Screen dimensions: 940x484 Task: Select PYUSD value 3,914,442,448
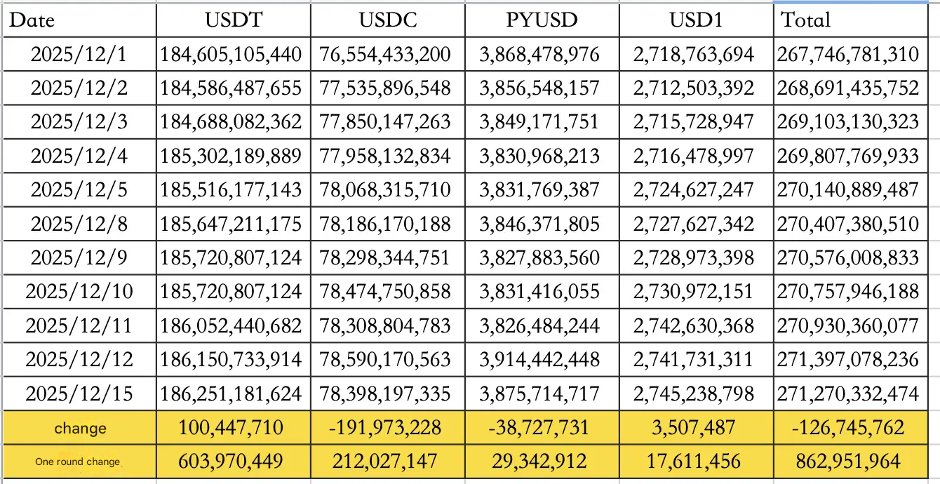pos(539,360)
